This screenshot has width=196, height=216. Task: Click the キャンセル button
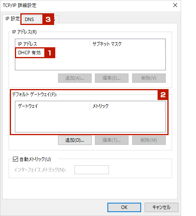click(161, 207)
